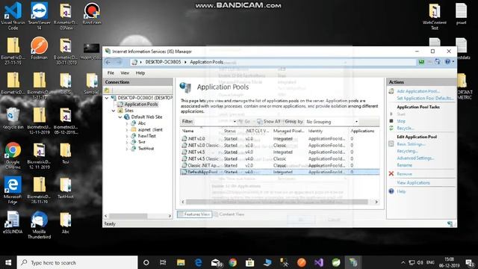The width and height of the screenshot is (478, 269).
Task: Click Stop application pool square icon
Action: coord(391,121)
